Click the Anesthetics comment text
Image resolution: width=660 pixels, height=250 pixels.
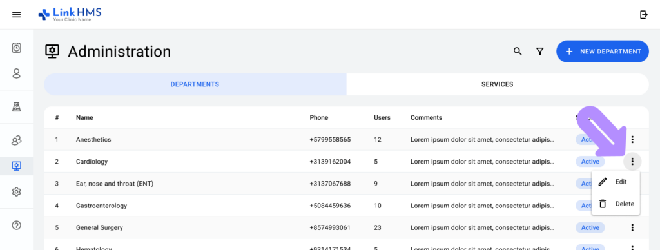[x=482, y=139]
